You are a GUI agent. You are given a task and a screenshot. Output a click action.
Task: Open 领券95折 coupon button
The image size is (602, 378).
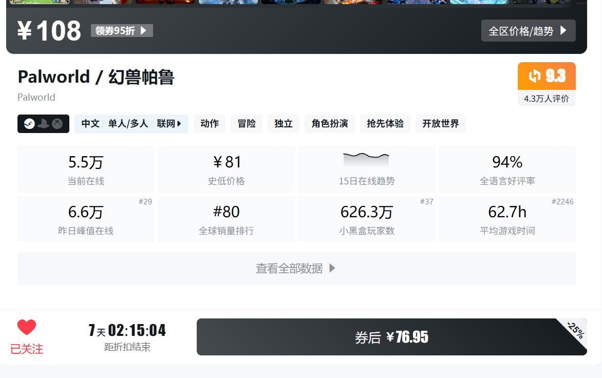122,31
